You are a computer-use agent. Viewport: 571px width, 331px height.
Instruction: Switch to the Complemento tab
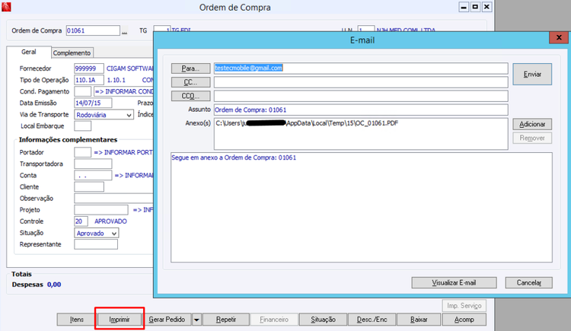(72, 53)
